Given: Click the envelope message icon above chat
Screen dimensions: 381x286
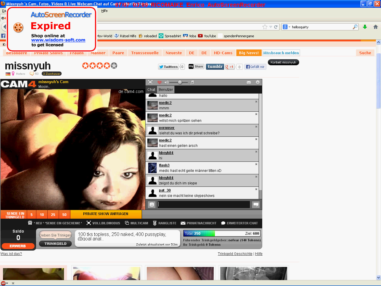Looking at the screenshot, I should pos(249,83).
